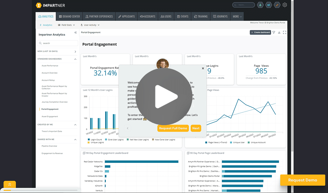Toggle the Unique User legend entry

237,142
